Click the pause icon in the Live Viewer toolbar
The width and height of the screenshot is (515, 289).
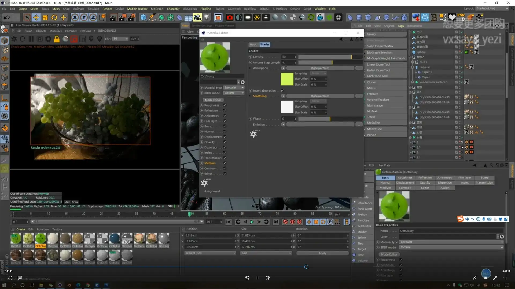click(x=31, y=39)
